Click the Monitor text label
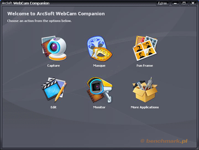 point(99,107)
